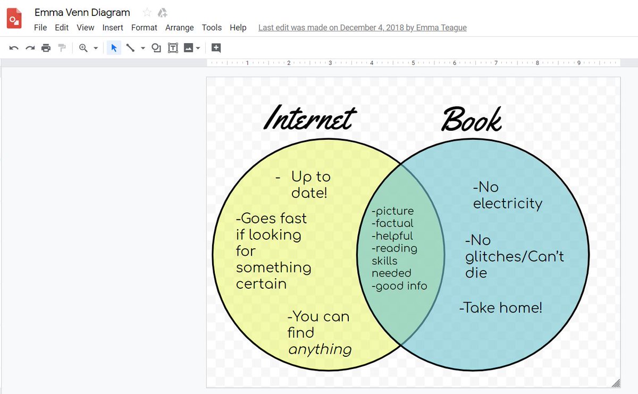Select the 'Internet' heading text
The width and height of the screenshot is (638, 394).
click(310, 118)
